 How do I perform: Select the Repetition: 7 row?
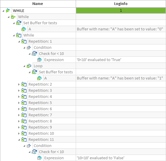tap(97, 115)
